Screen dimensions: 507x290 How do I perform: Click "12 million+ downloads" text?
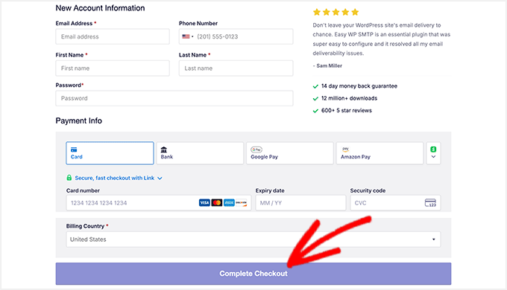pyautogui.click(x=349, y=98)
